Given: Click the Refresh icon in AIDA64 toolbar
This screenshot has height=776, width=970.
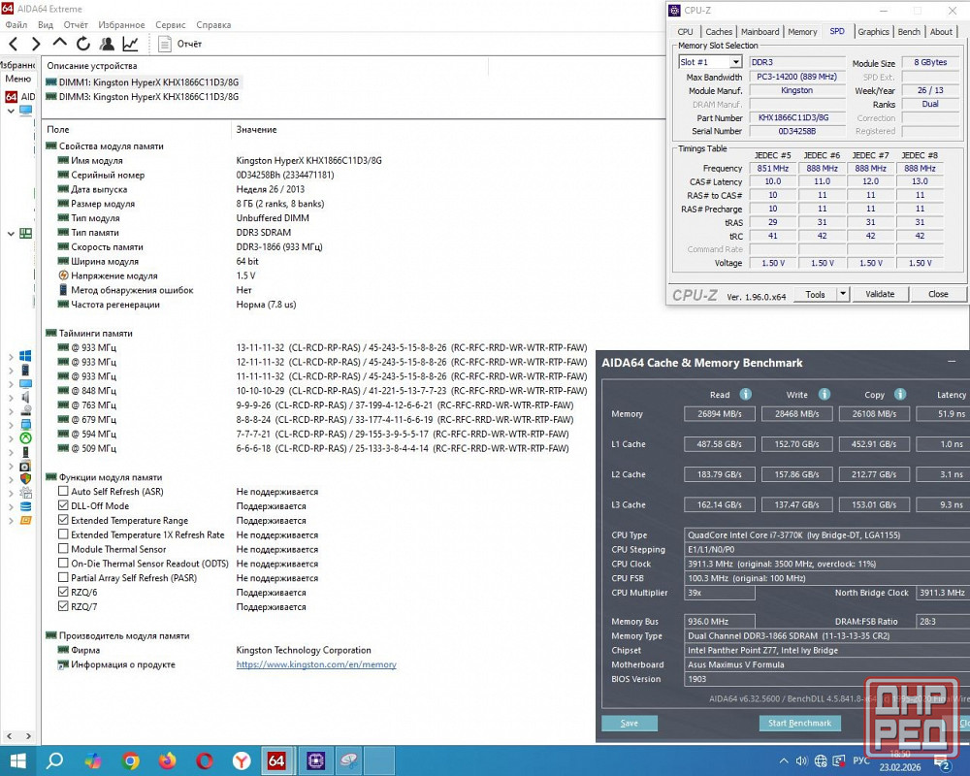Looking at the screenshot, I should 83,44.
